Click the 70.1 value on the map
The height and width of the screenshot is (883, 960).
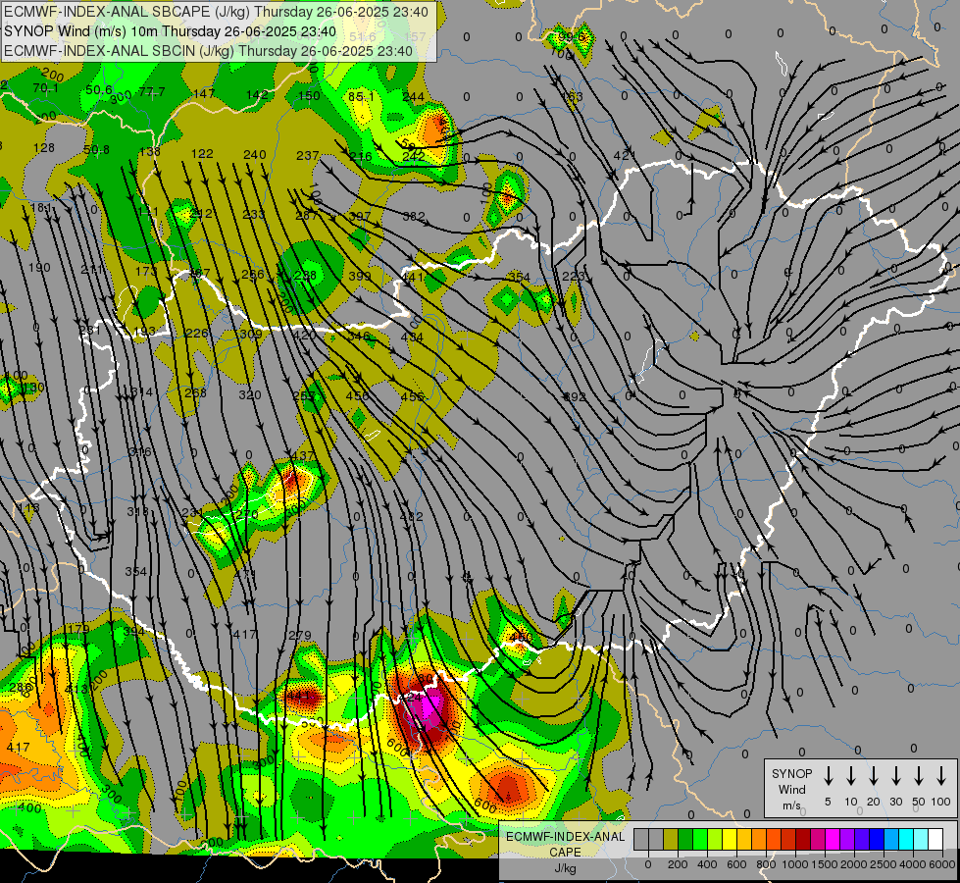tap(45, 88)
